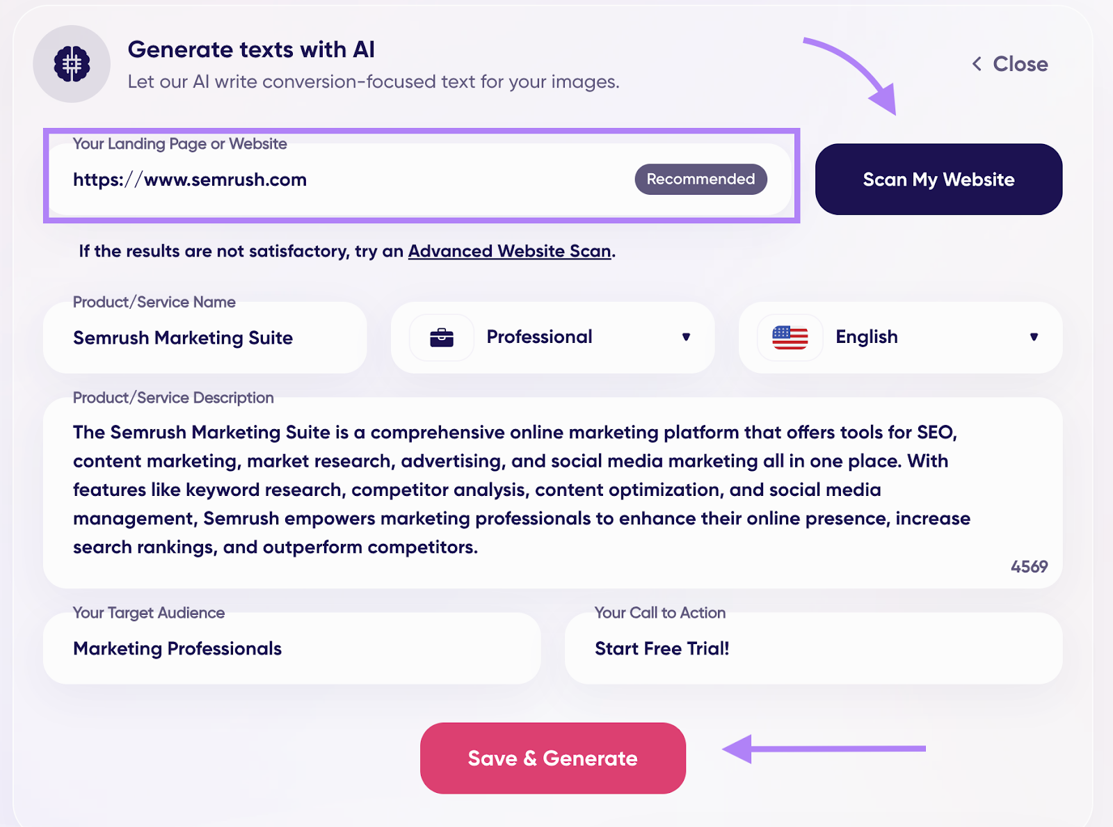Edit the Your Target Audience field

(x=292, y=648)
